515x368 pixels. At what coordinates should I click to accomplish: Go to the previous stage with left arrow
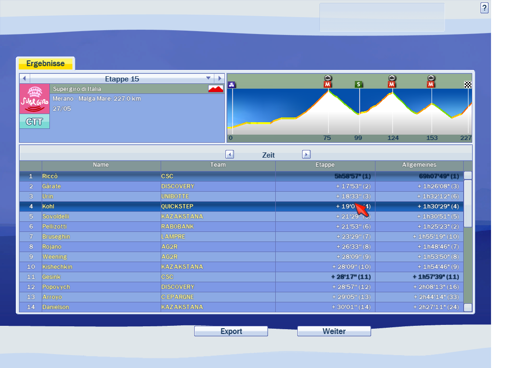[24, 78]
